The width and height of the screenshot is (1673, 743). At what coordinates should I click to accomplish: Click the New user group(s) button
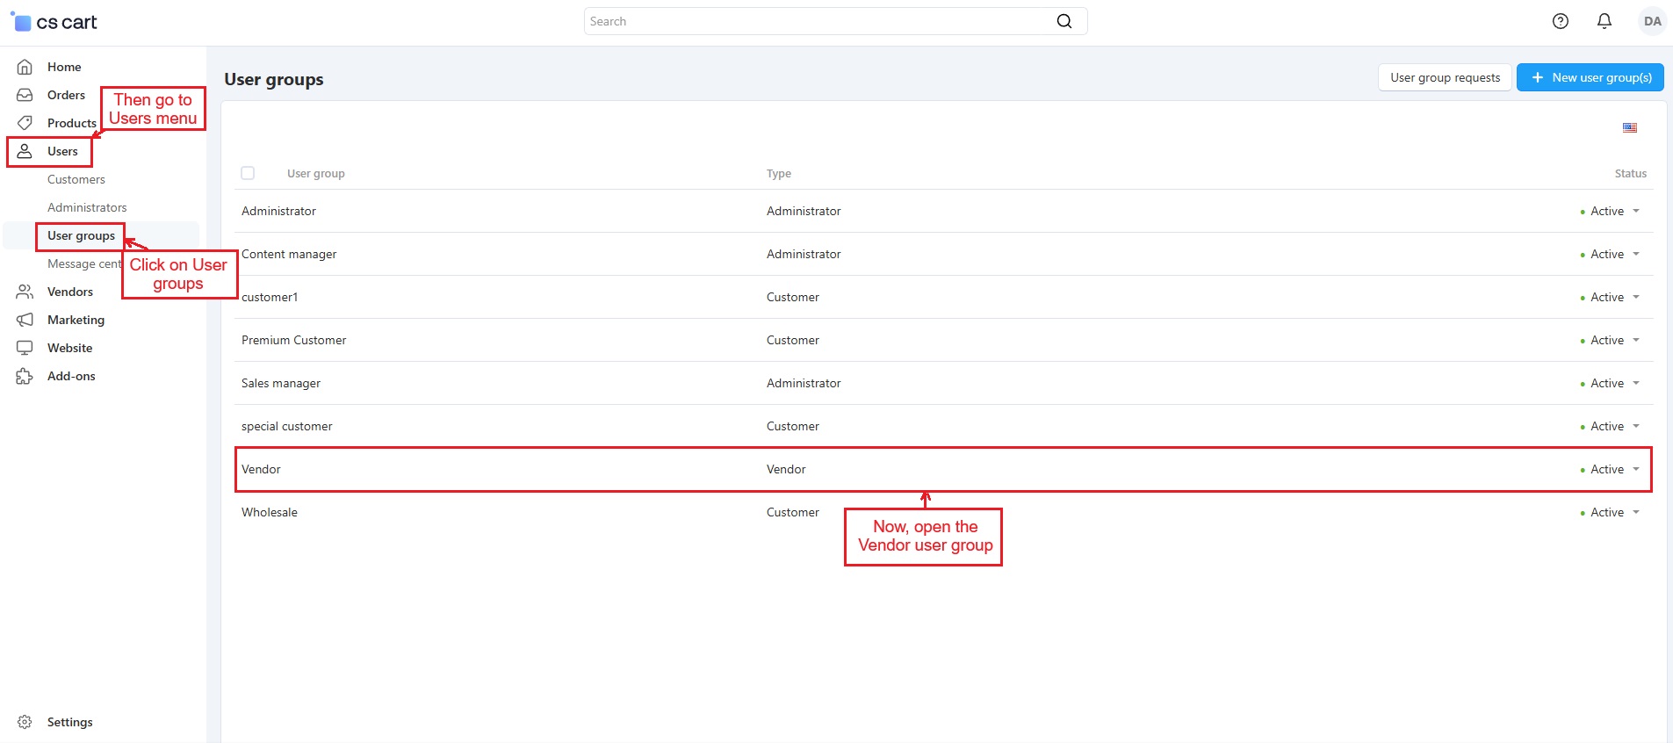1590,77
